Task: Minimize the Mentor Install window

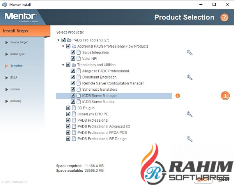Action: pyautogui.click(x=201, y=4)
